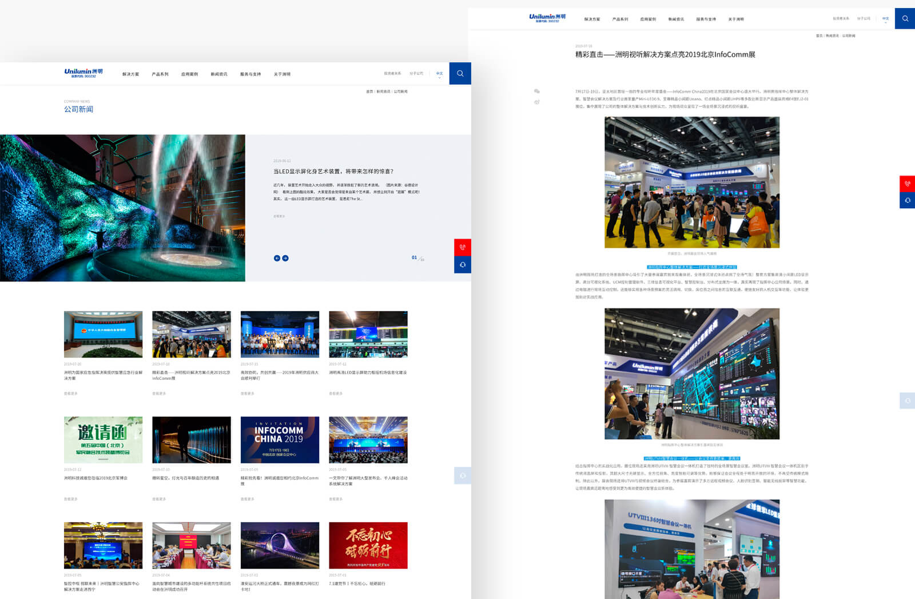Open the 中文 language dropdown on the news list page
Viewport: 915px width, 599px height.
coord(439,74)
